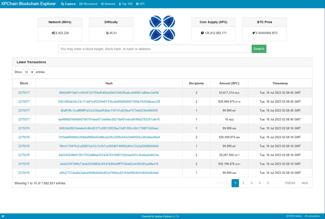Click amount 829,999,975.9719
The image size is (325, 219).
coord(229,102)
